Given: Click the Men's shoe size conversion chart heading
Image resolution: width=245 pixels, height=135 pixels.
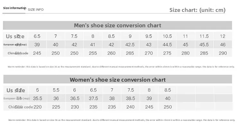Looking at the screenshot, I should click(117, 25).
